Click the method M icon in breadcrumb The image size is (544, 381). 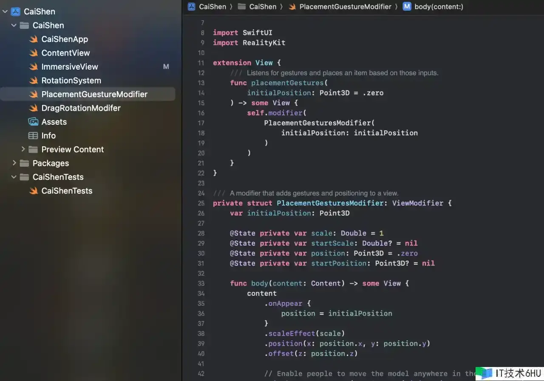click(407, 6)
